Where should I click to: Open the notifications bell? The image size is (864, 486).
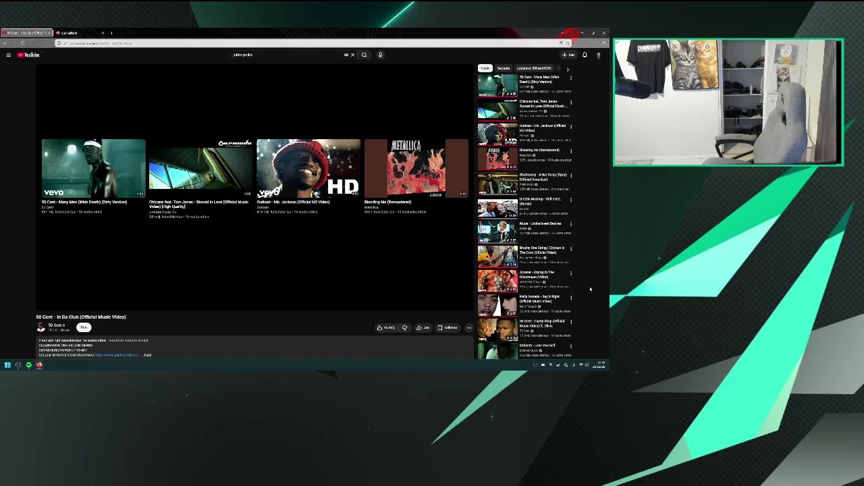[585, 55]
